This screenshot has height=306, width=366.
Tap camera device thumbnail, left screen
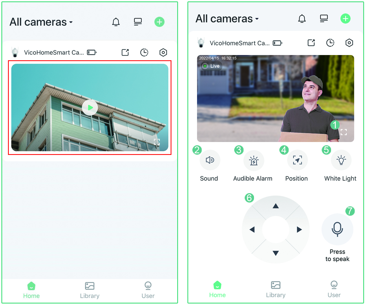coord(15,52)
